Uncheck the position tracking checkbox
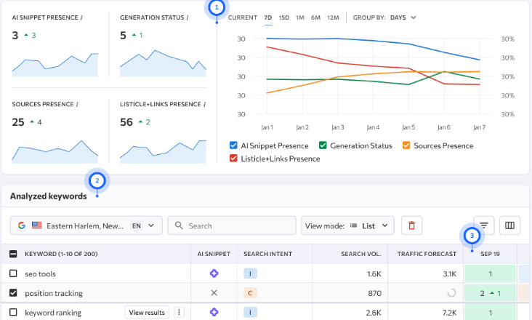The height and width of the screenshot is (320, 532). click(x=13, y=293)
